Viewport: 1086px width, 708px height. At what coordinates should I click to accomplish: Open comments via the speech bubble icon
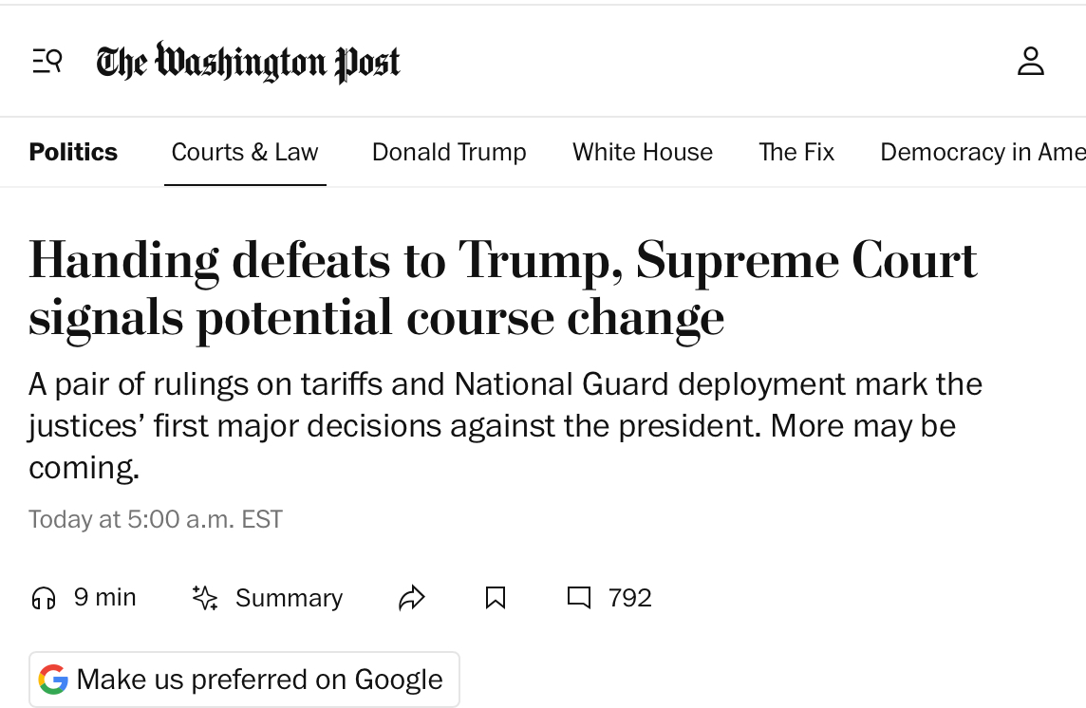[x=578, y=598]
